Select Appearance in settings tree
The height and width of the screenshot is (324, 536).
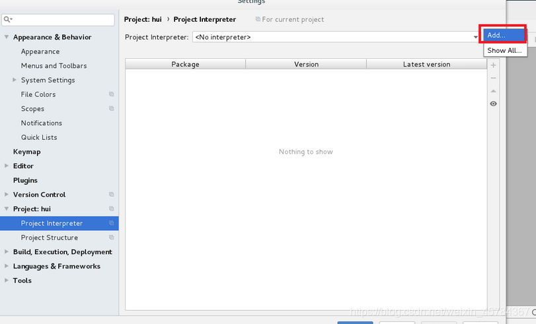(40, 51)
